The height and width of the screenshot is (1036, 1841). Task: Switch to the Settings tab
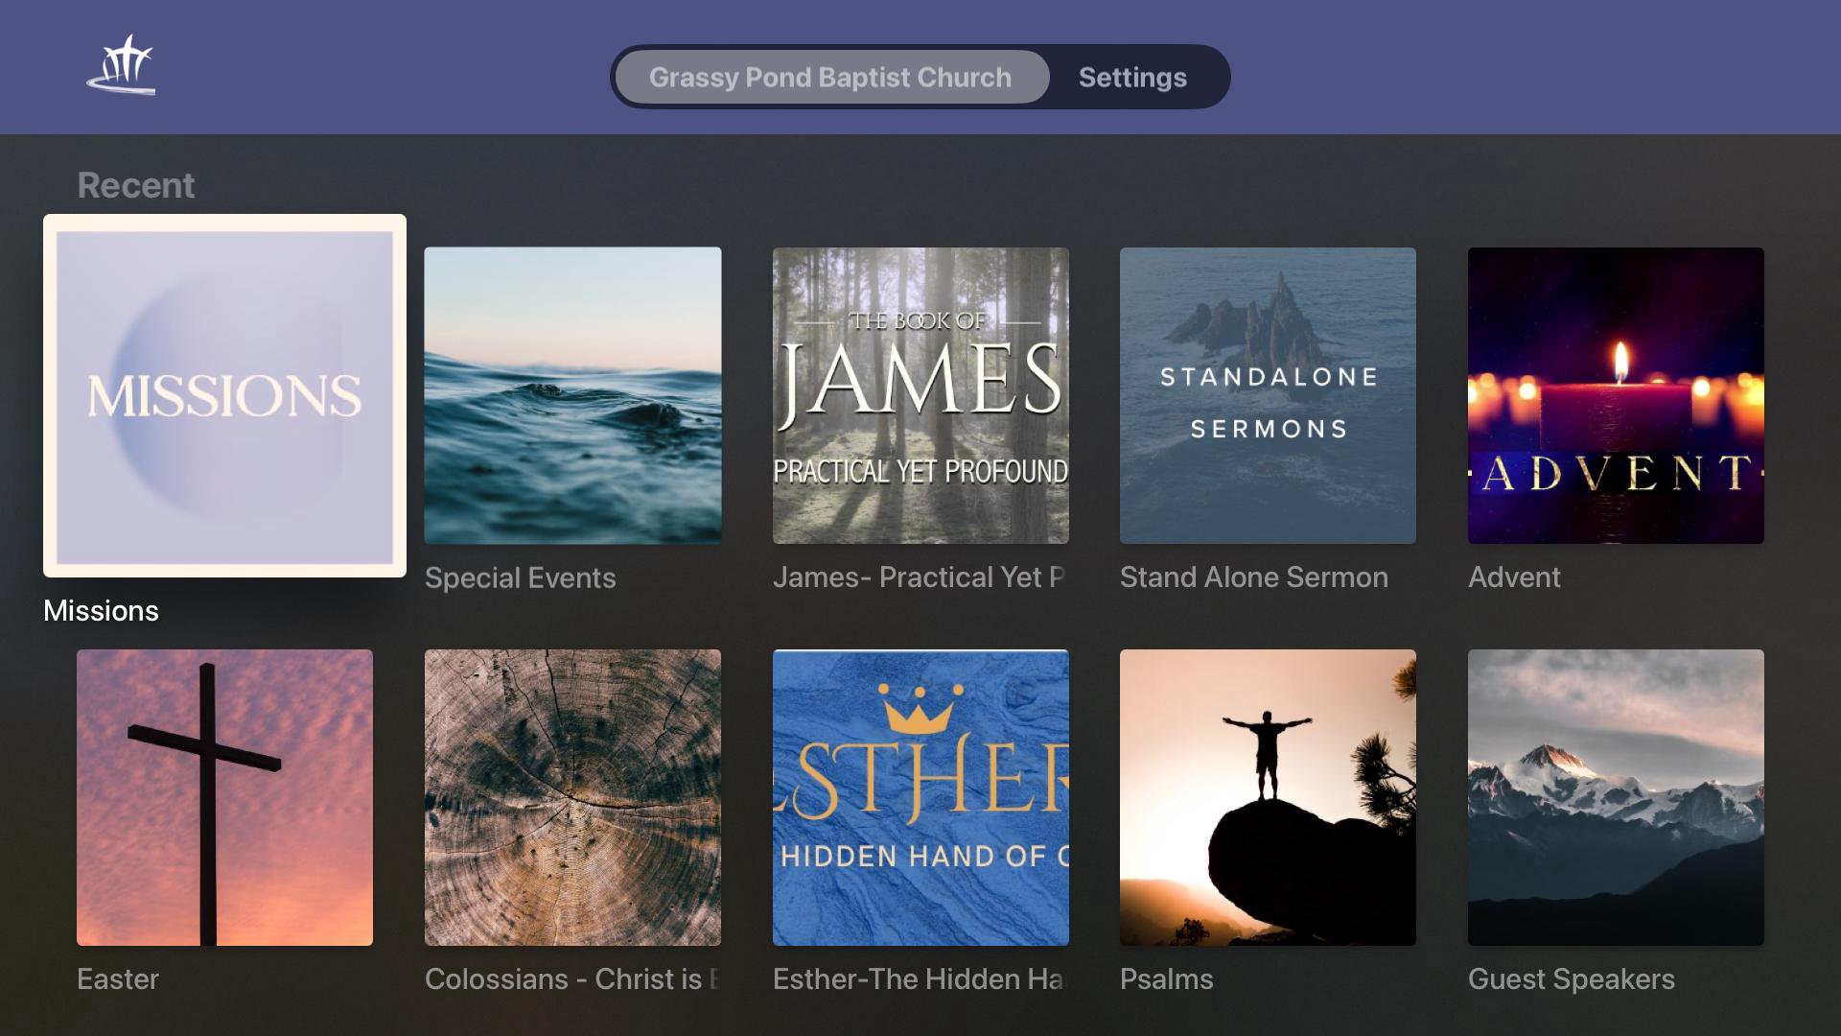click(1132, 78)
